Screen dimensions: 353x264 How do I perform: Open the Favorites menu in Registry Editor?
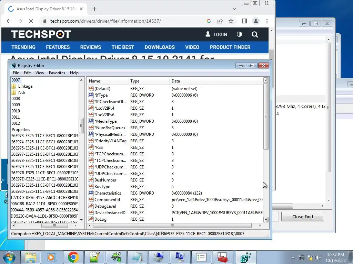pyautogui.click(x=57, y=73)
